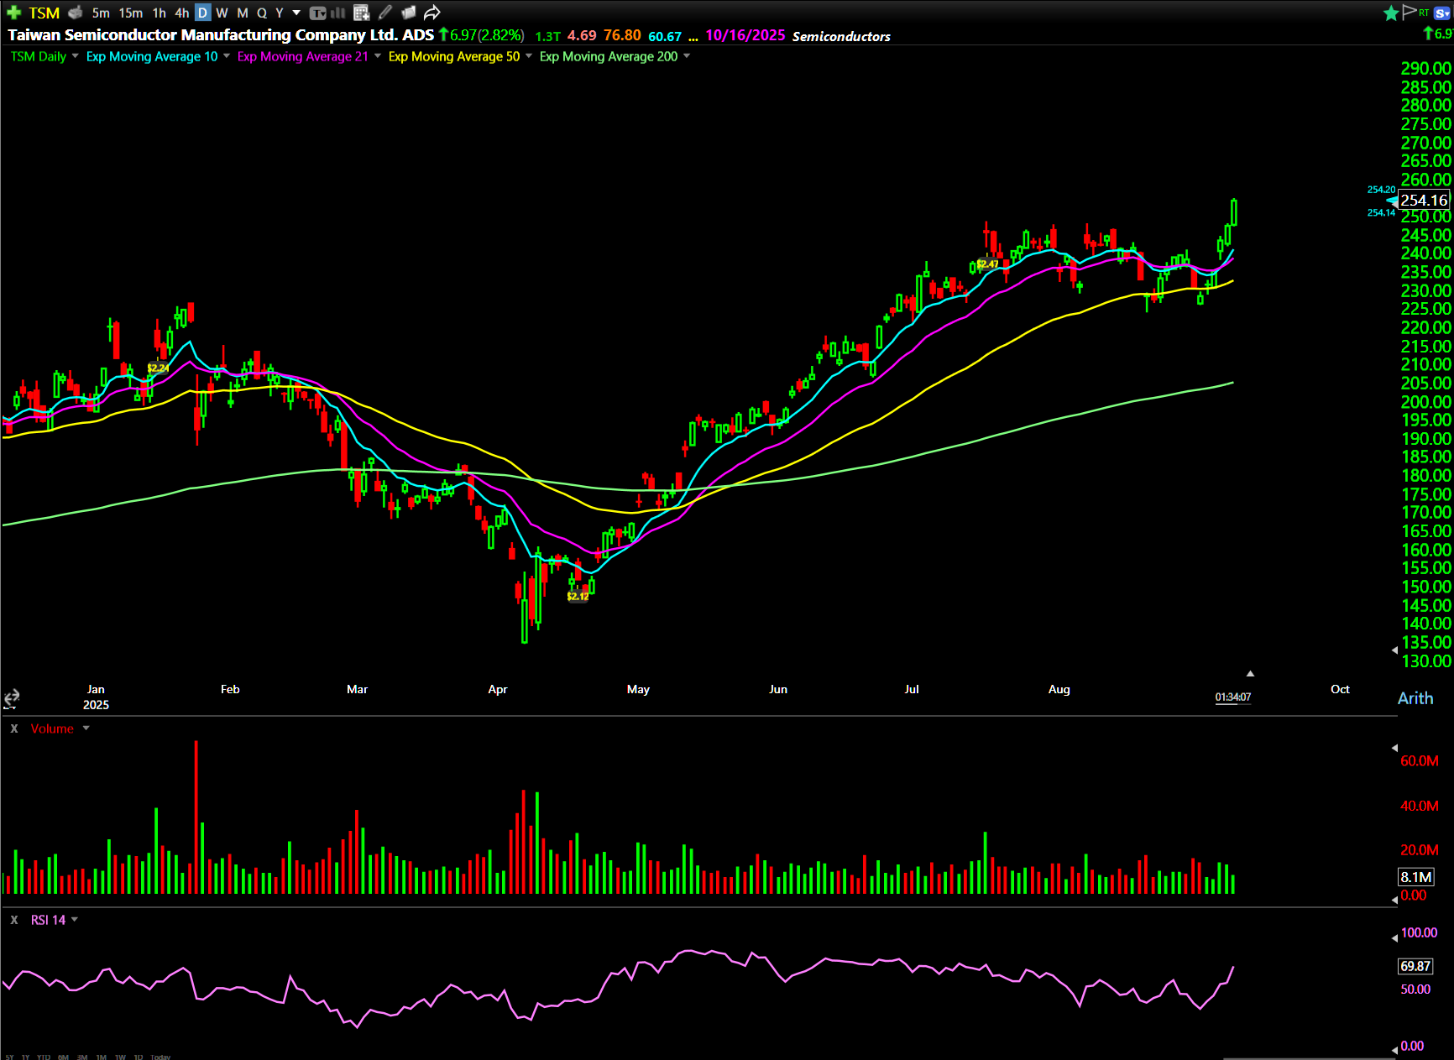Click the 1.3T market cap value
Viewport: 1454px width, 1060px height.
pos(547,36)
